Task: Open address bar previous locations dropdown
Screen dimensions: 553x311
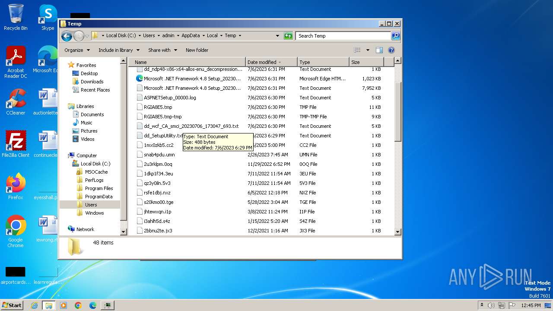Action: pos(277,36)
